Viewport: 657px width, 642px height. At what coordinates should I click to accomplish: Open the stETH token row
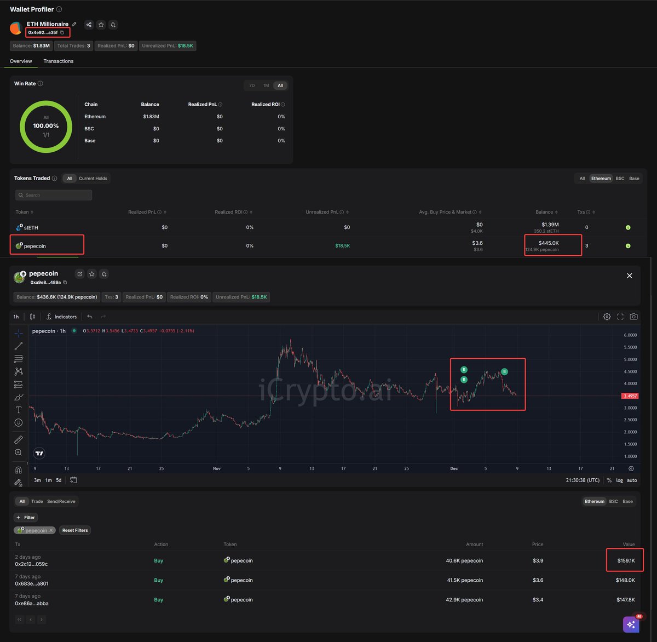[x=328, y=227]
